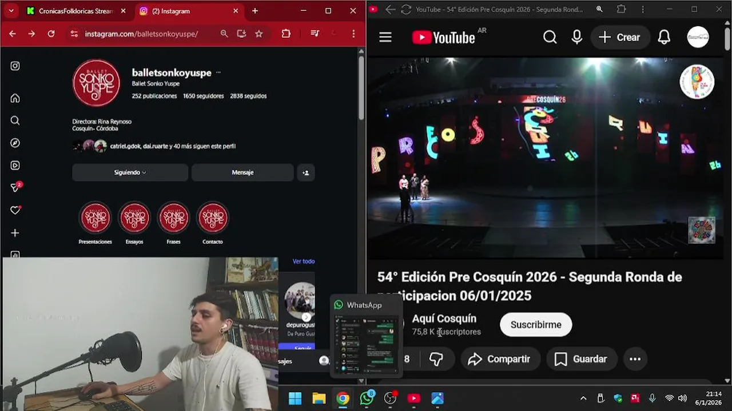
Task: Bookmark page with star icon
Action: tap(259, 34)
